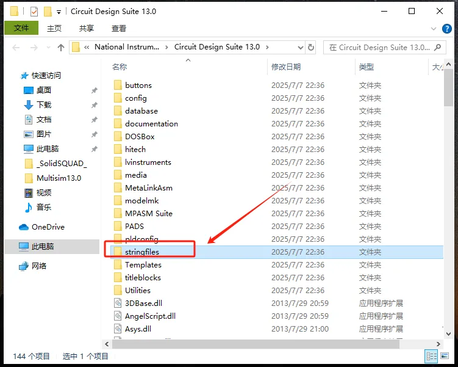
Task: Open the 文件 menu tab
Action: pos(21,28)
